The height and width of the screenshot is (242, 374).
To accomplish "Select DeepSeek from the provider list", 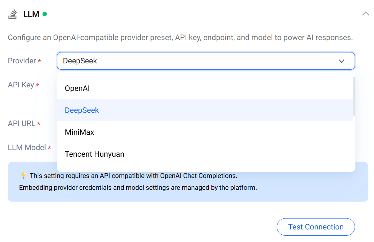I will click(205, 110).
